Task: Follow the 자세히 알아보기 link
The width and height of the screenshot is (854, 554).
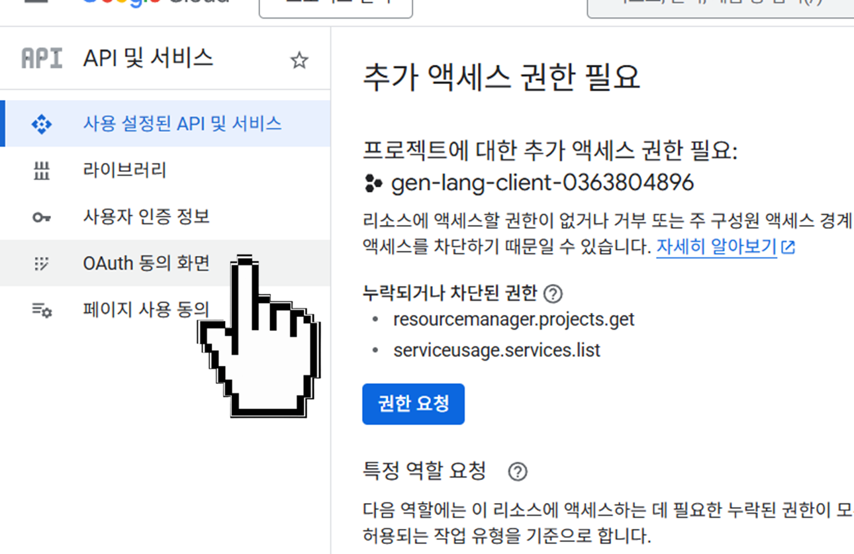Action: [x=716, y=248]
